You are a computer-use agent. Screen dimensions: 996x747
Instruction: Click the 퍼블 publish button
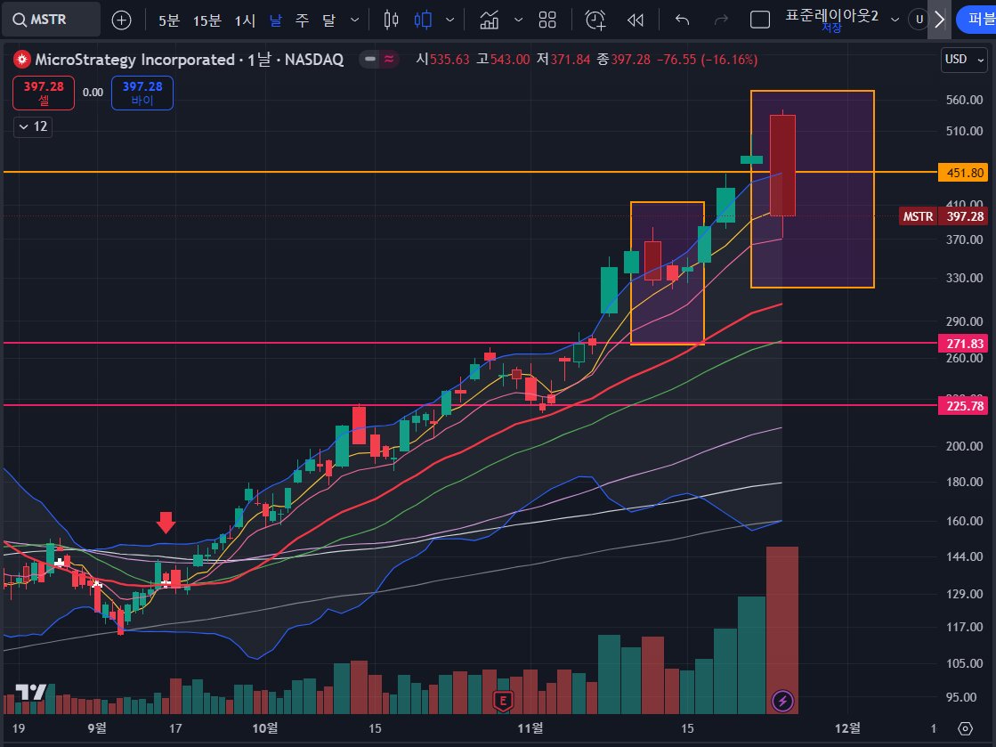click(x=978, y=20)
